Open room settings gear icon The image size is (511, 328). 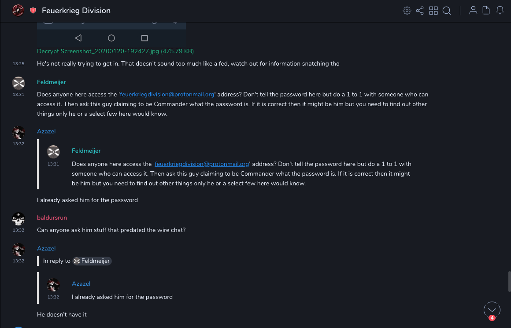(x=407, y=11)
